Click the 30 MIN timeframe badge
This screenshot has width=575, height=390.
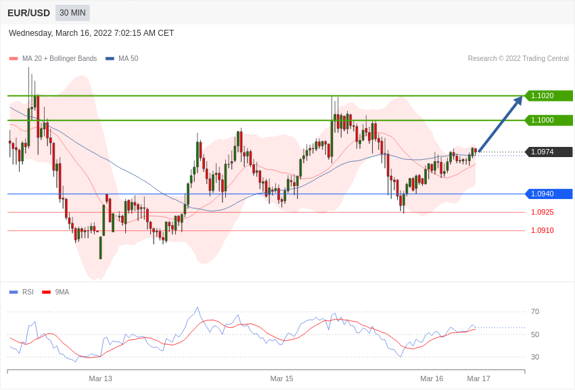pyautogui.click(x=72, y=13)
